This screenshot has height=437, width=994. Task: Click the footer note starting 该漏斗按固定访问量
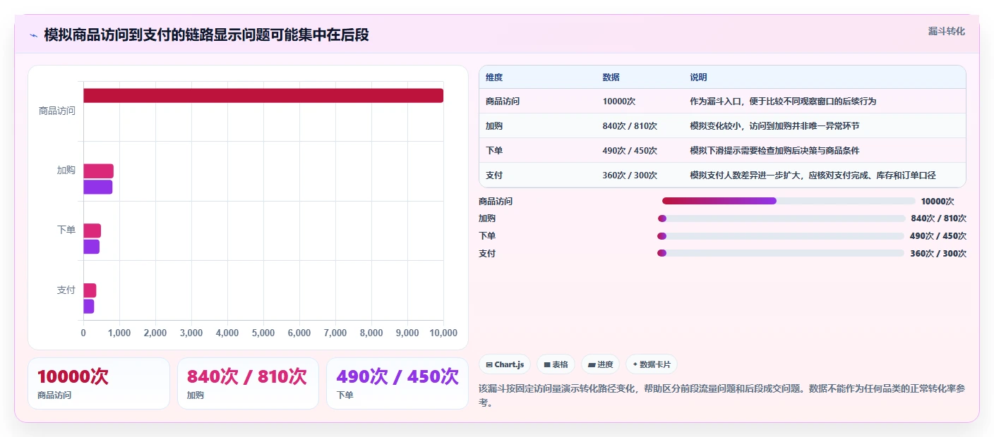(721, 395)
